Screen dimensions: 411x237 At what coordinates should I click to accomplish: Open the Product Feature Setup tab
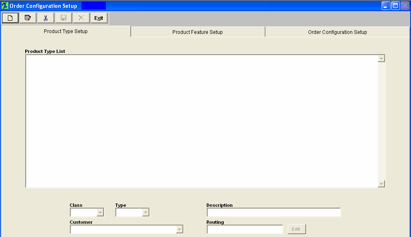pos(198,32)
